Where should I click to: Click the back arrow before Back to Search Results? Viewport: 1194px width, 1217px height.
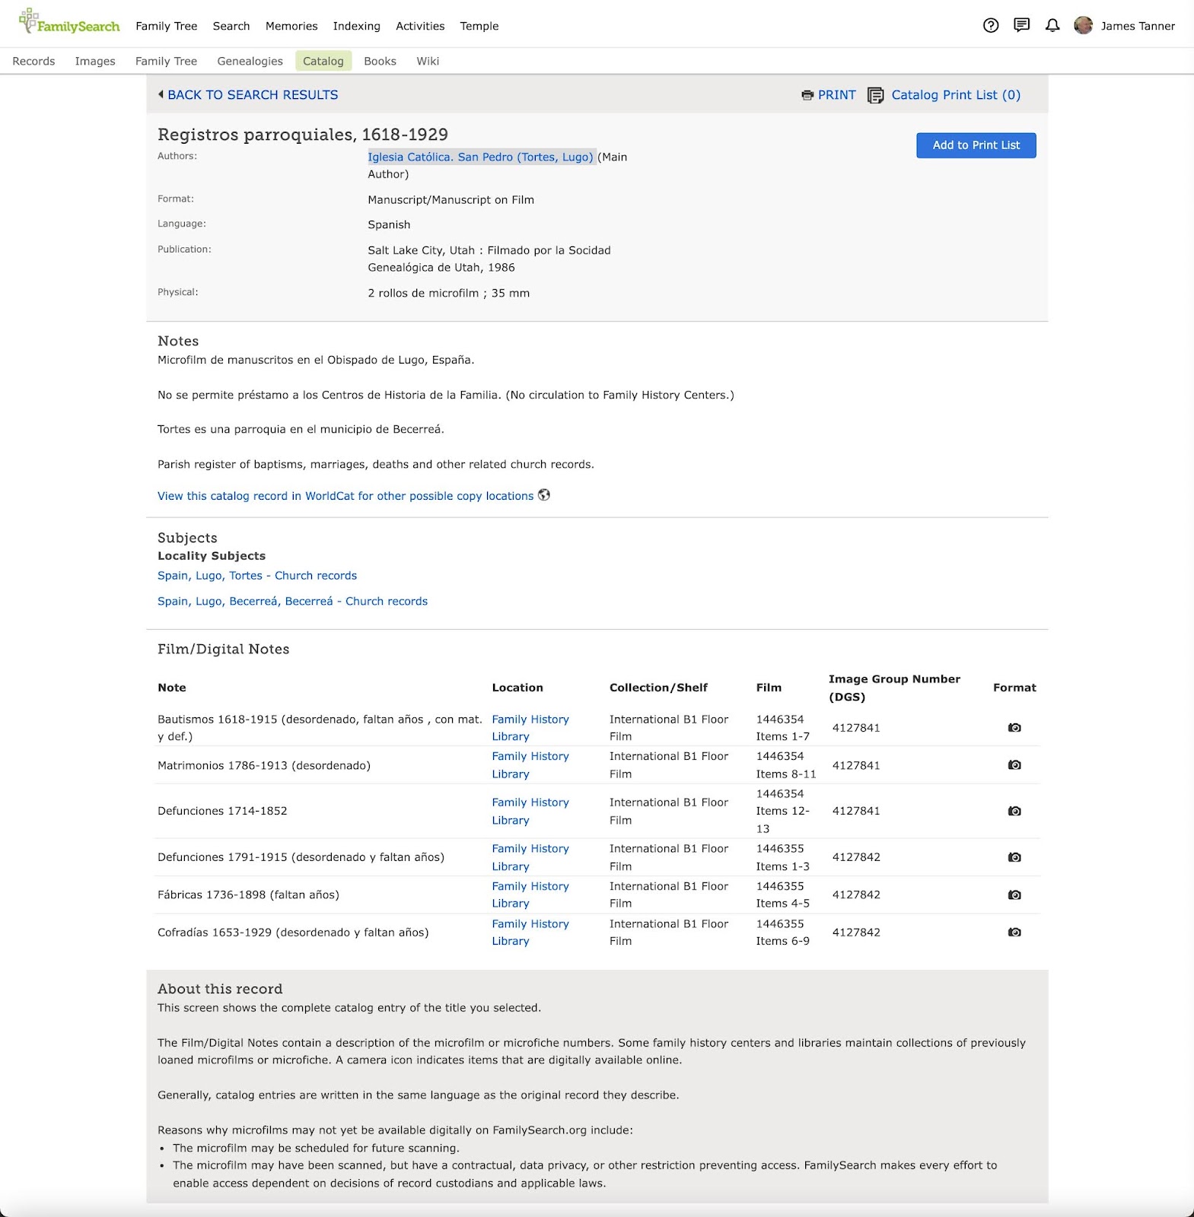[x=161, y=94]
